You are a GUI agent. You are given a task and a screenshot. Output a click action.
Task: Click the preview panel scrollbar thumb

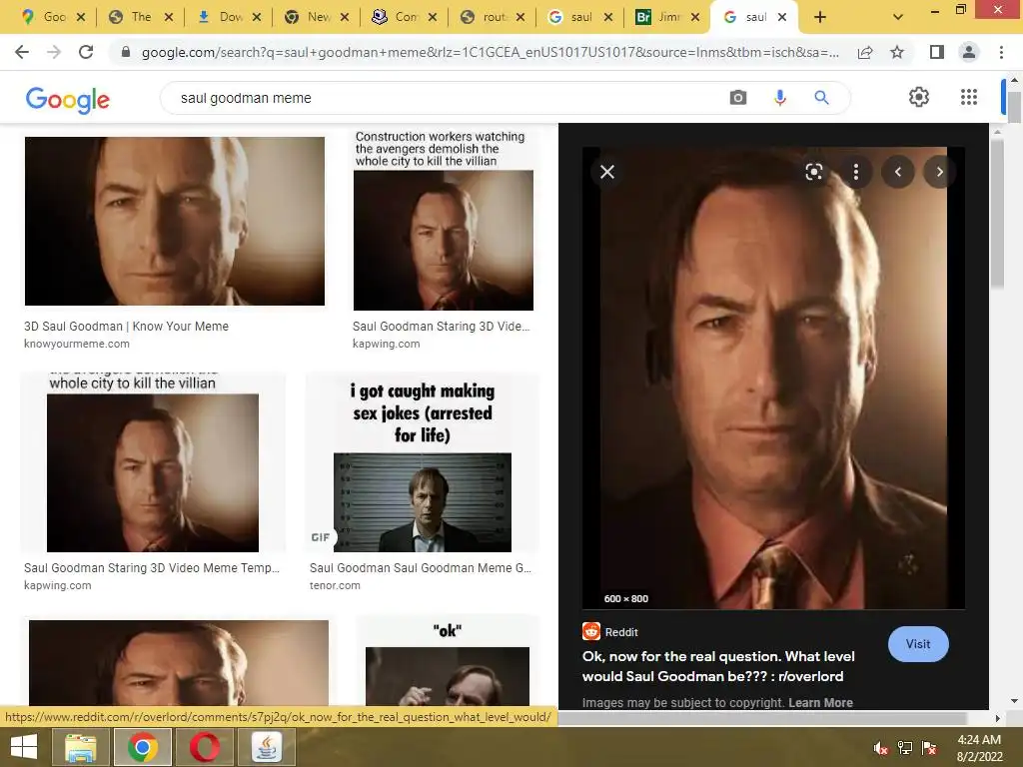pos(997,212)
